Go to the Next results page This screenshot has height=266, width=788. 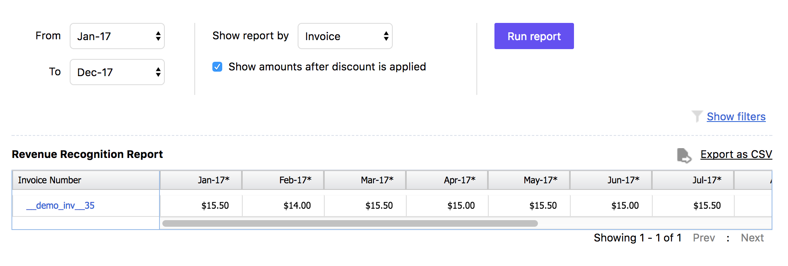click(x=752, y=238)
